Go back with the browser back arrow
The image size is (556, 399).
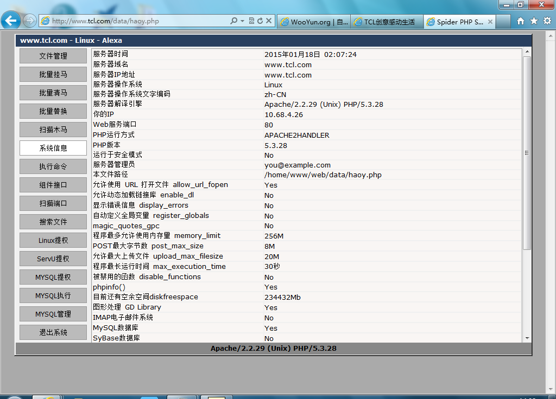click(11, 21)
